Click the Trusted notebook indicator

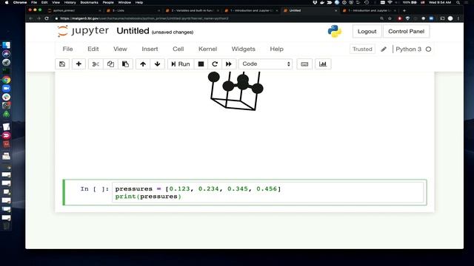[362, 49]
